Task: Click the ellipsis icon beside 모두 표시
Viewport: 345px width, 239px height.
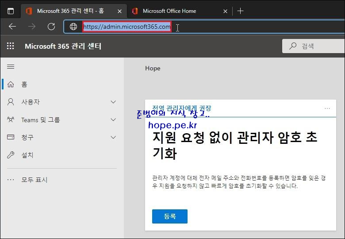Action: click(x=11, y=180)
